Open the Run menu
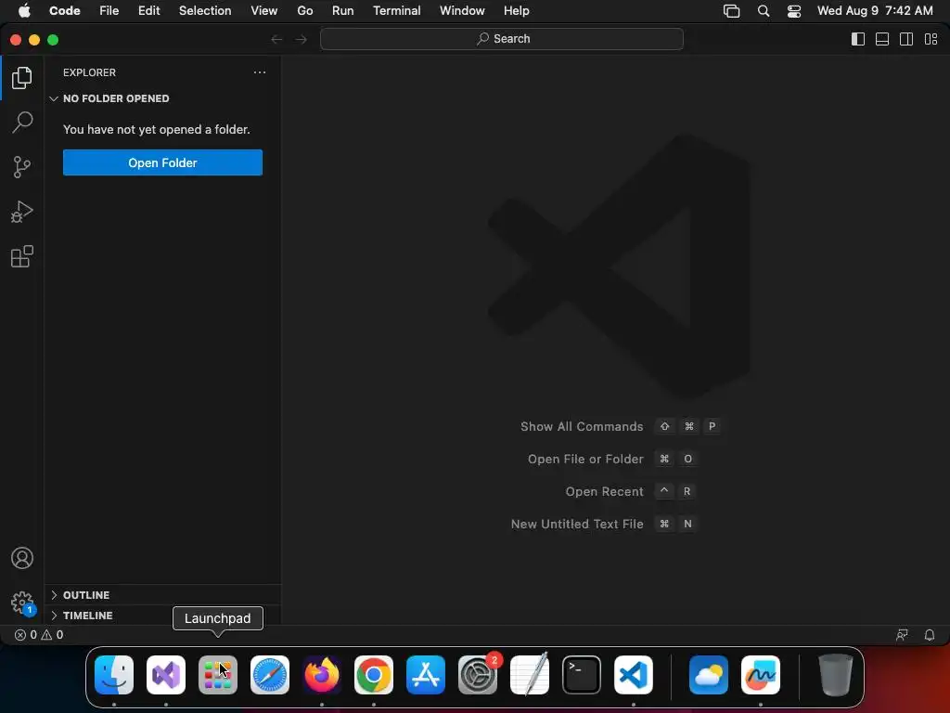Viewport: 950px width, 713px height. tap(343, 11)
